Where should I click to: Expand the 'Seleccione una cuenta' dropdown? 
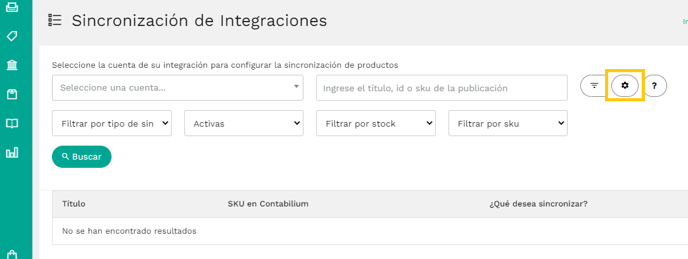177,88
